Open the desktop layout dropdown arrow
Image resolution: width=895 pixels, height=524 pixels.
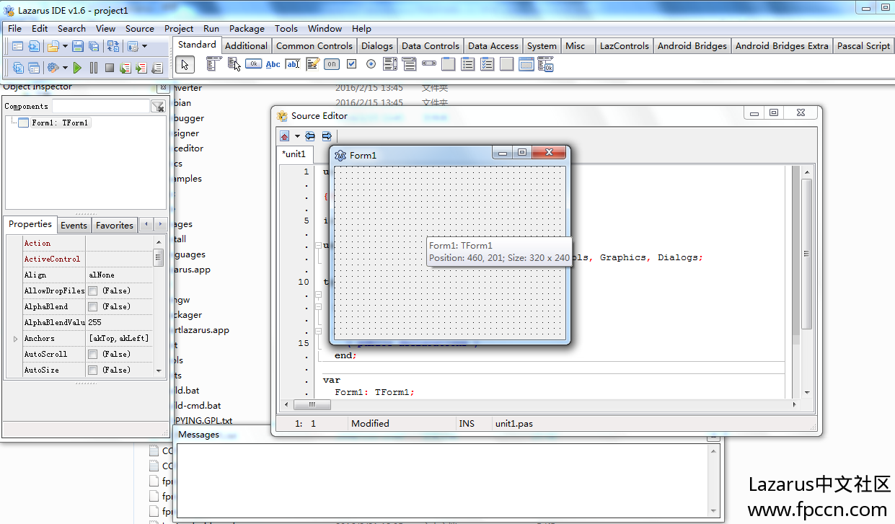[144, 46]
